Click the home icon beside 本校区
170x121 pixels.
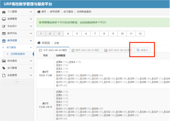(39, 43)
